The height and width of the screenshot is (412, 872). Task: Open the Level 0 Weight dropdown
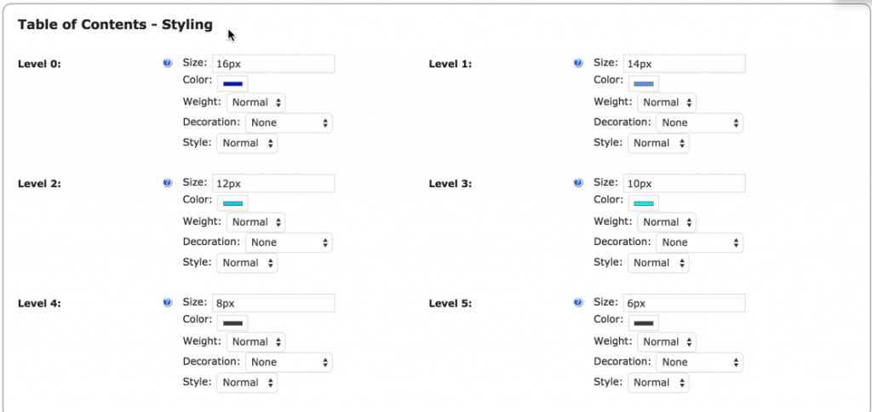255,102
